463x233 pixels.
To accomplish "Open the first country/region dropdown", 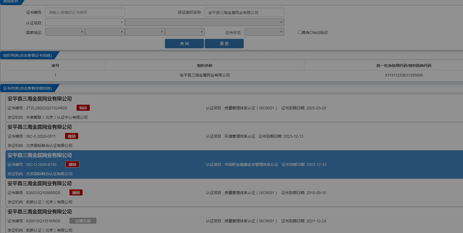I will 65,32.
